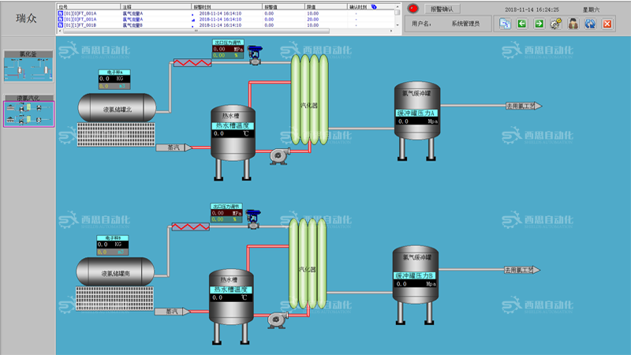
Task: Sort alarm list by 报警值 column header
Action: click(x=283, y=7)
